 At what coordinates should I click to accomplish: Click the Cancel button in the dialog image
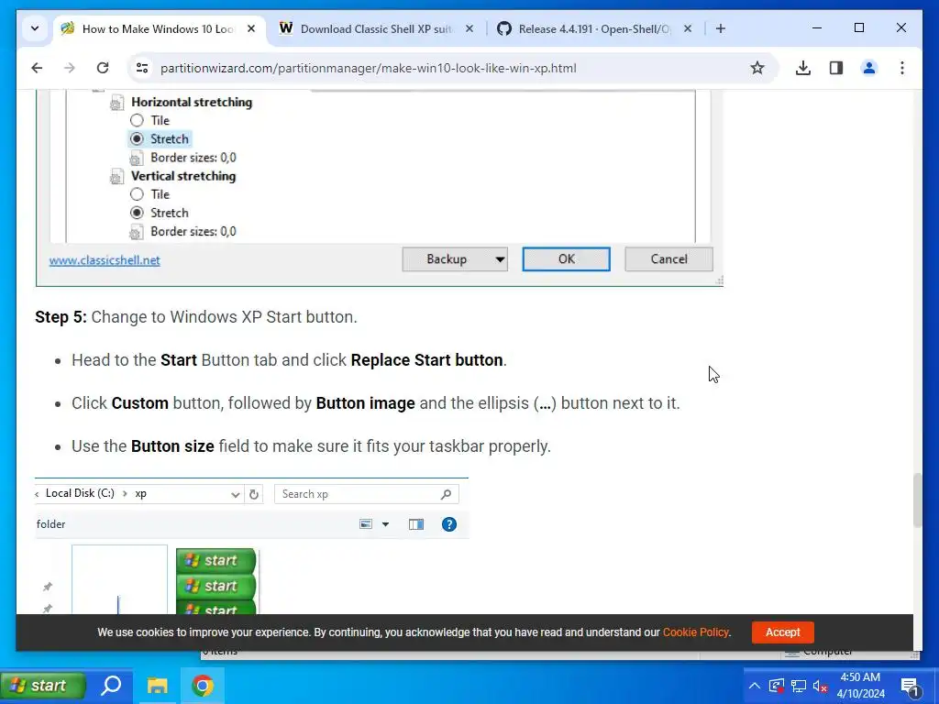tap(668, 259)
